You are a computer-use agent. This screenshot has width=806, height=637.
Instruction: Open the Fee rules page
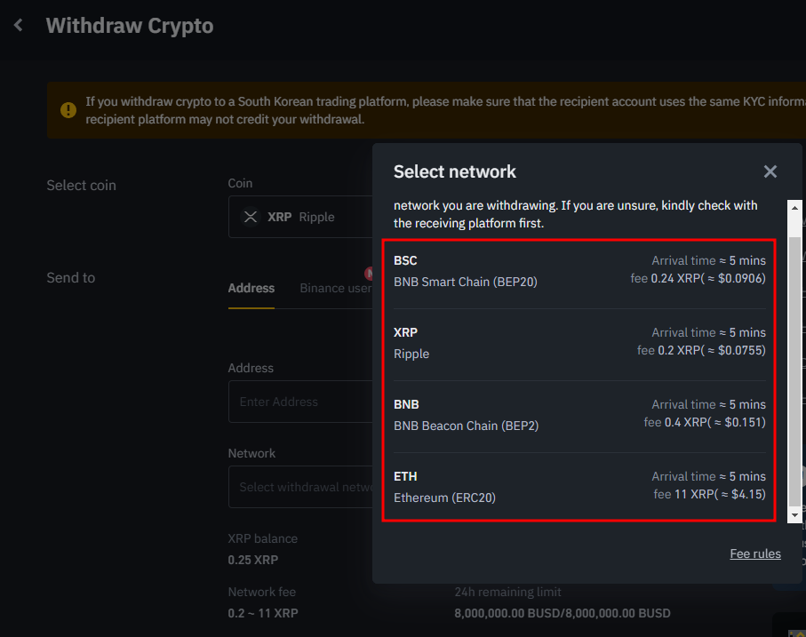(754, 553)
